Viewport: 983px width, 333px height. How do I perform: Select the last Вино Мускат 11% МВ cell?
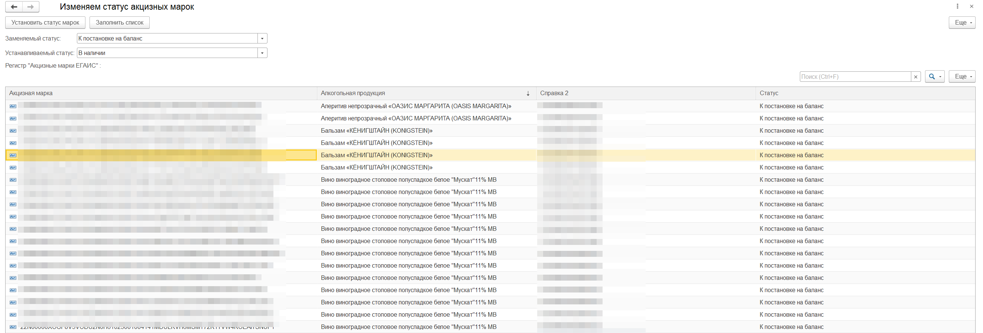[x=426, y=327]
